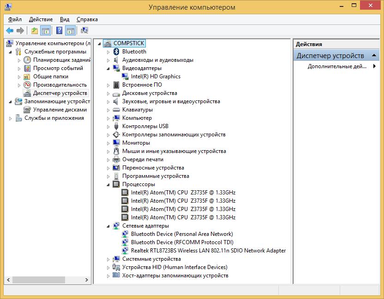Expand the Bluetooth device category
This screenshot has height=299, width=384.
[x=108, y=52]
